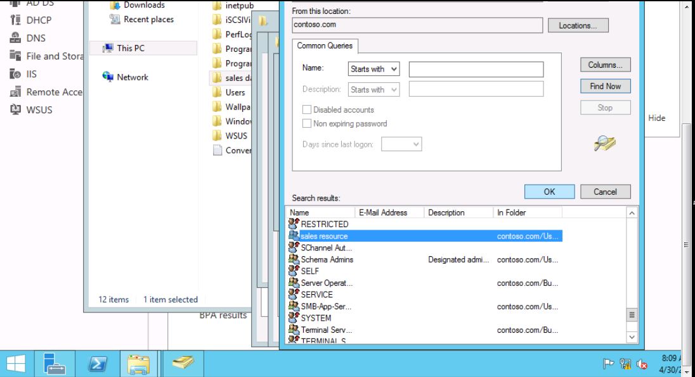Click the Action Center flag tray icon
This screenshot has height=377, width=695.
click(x=609, y=364)
